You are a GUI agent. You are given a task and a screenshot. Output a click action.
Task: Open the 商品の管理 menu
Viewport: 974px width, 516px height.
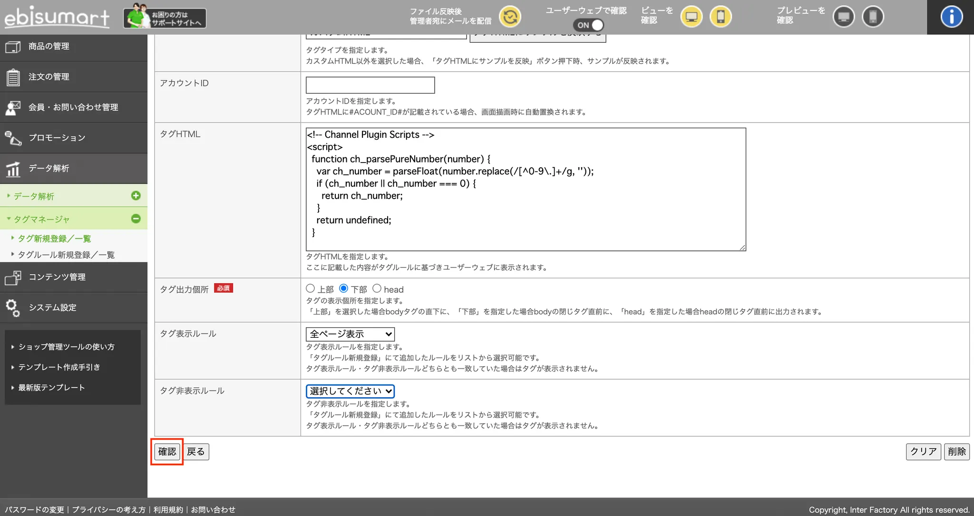click(x=49, y=47)
